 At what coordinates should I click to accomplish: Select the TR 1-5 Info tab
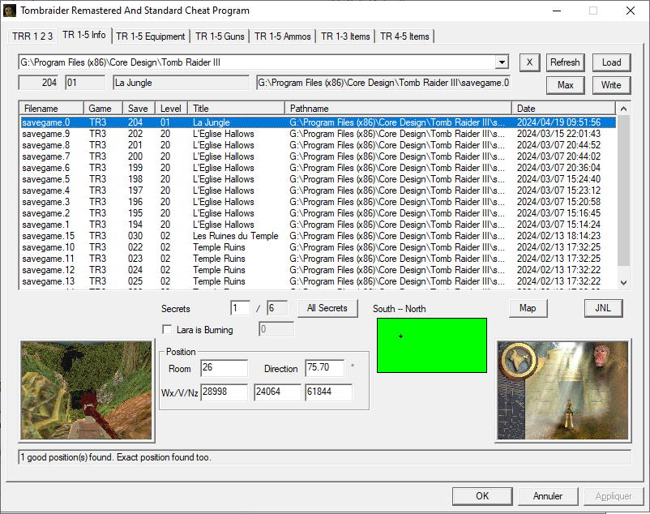pos(84,35)
